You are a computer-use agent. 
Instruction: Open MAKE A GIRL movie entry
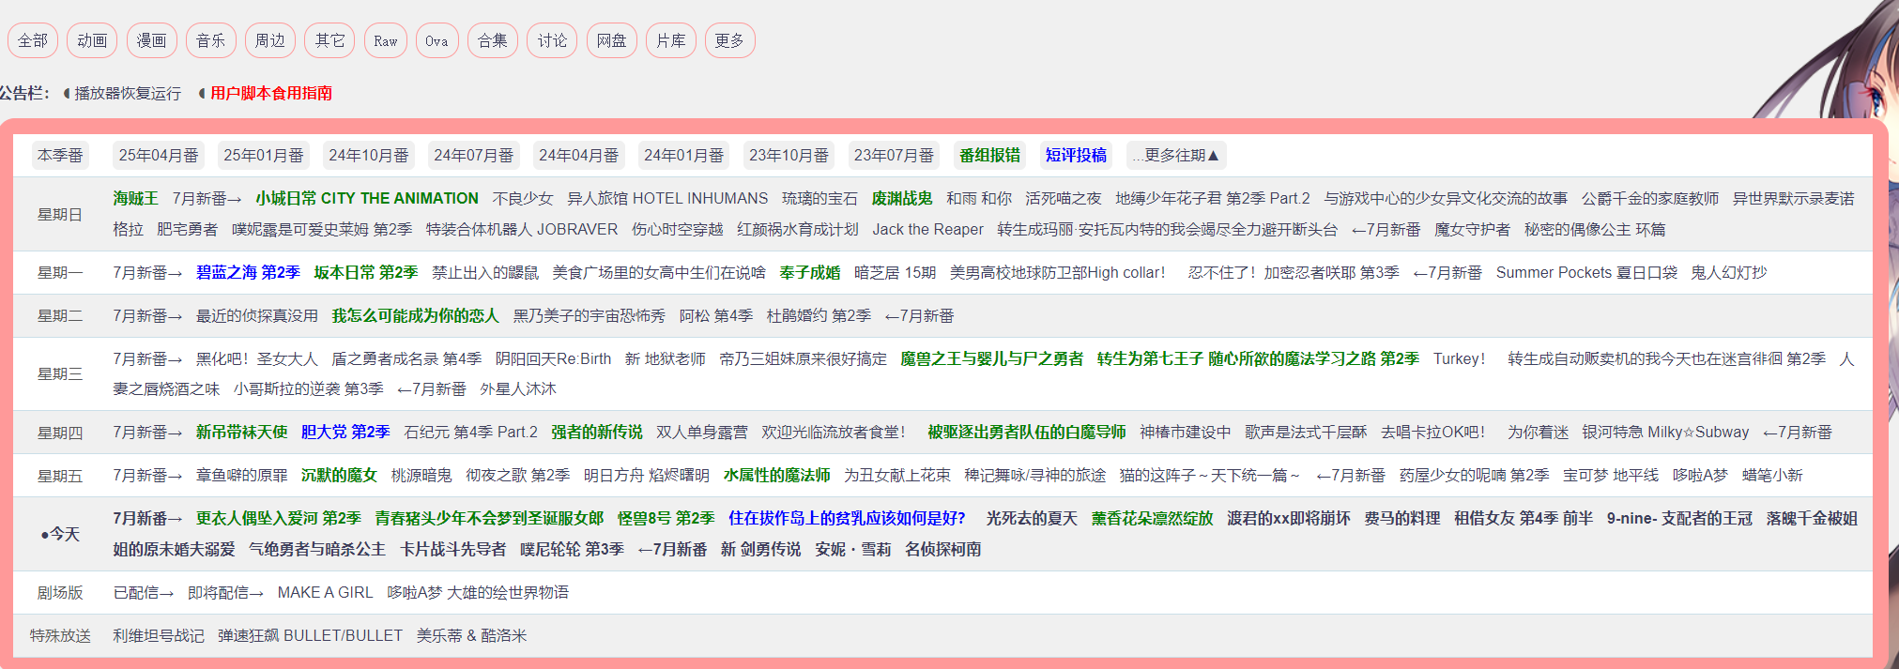325,592
